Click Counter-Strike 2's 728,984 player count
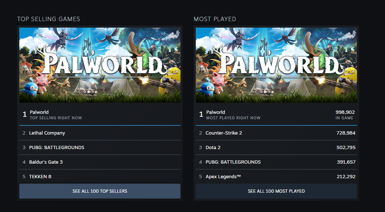Image resolution: width=385 pixels, height=212 pixels. 346,133
